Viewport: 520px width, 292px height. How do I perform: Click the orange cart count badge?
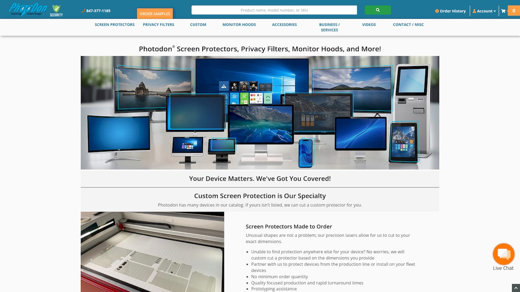[513, 11]
